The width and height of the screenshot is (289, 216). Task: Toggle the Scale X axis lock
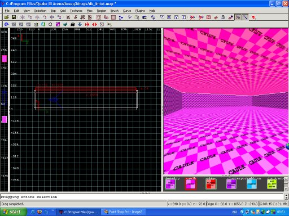[169, 17]
